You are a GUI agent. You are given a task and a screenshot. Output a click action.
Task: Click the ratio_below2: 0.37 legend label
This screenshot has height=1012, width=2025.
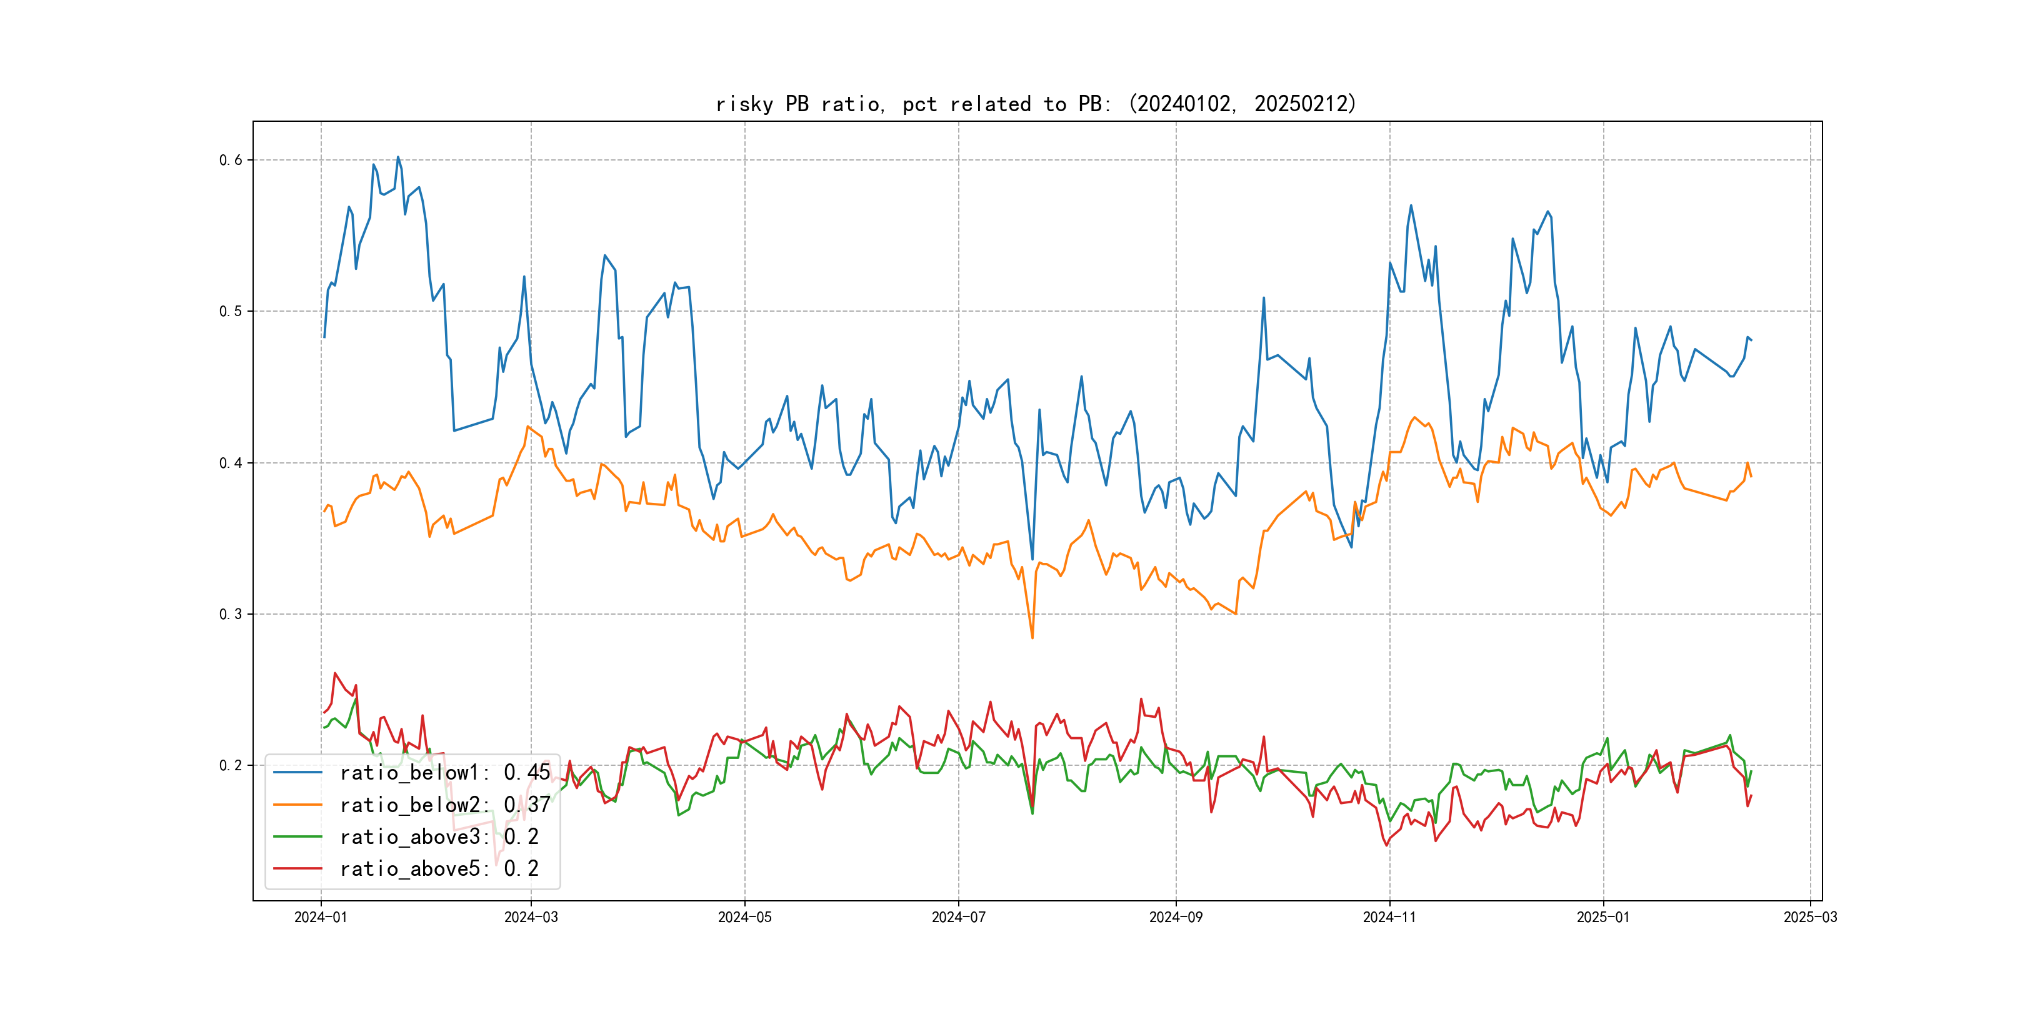[444, 805]
